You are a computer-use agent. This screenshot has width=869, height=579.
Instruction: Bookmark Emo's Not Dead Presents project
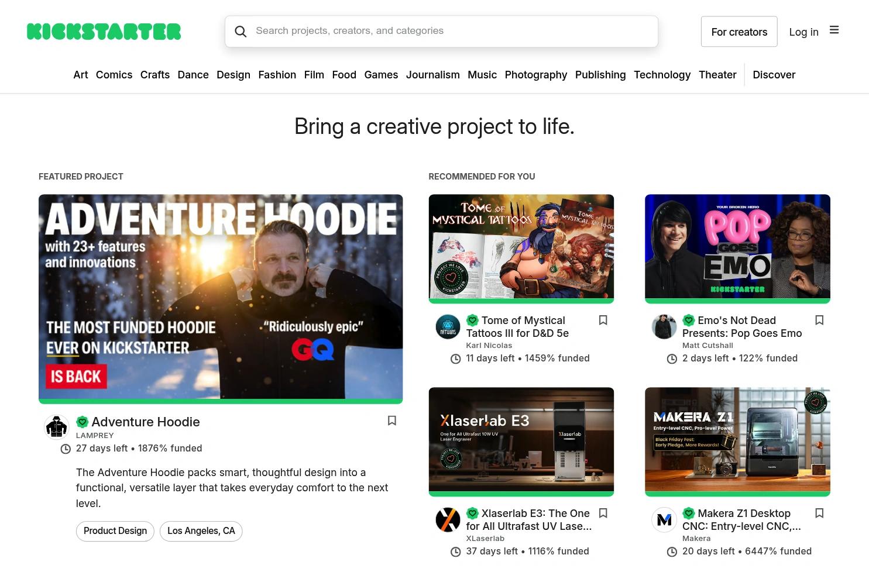[819, 320]
